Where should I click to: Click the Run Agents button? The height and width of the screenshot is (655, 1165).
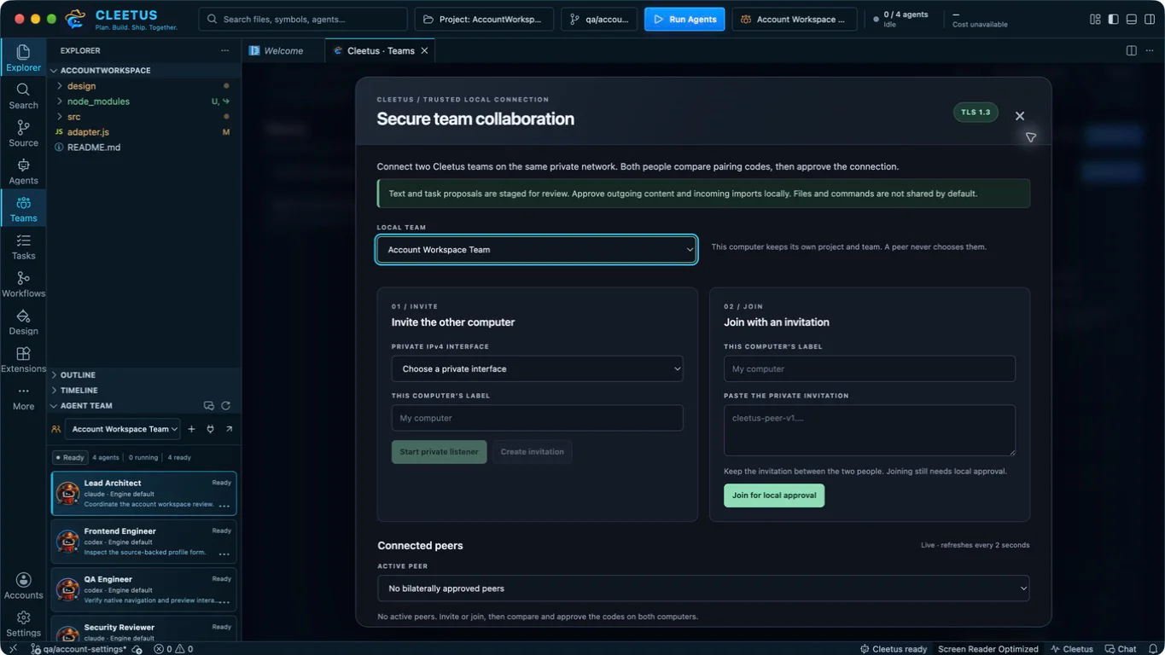pyautogui.click(x=684, y=19)
